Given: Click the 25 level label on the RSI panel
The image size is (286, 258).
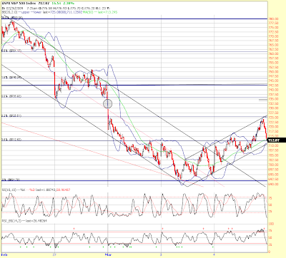Looking at the screenshot, I should click(x=270, y=244).
